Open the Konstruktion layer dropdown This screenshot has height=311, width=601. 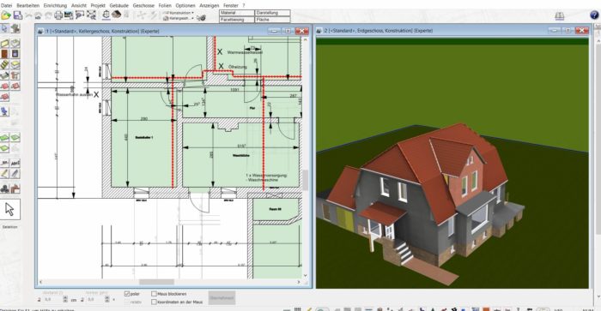click(x=179, y=13)
